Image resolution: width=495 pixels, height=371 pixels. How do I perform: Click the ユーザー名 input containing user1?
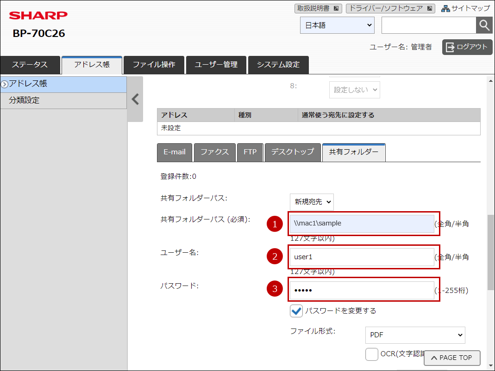[x=362, y=257]
